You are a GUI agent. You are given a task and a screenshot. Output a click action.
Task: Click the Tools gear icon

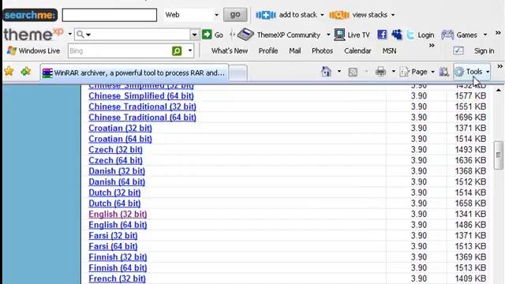click(459, 72)
